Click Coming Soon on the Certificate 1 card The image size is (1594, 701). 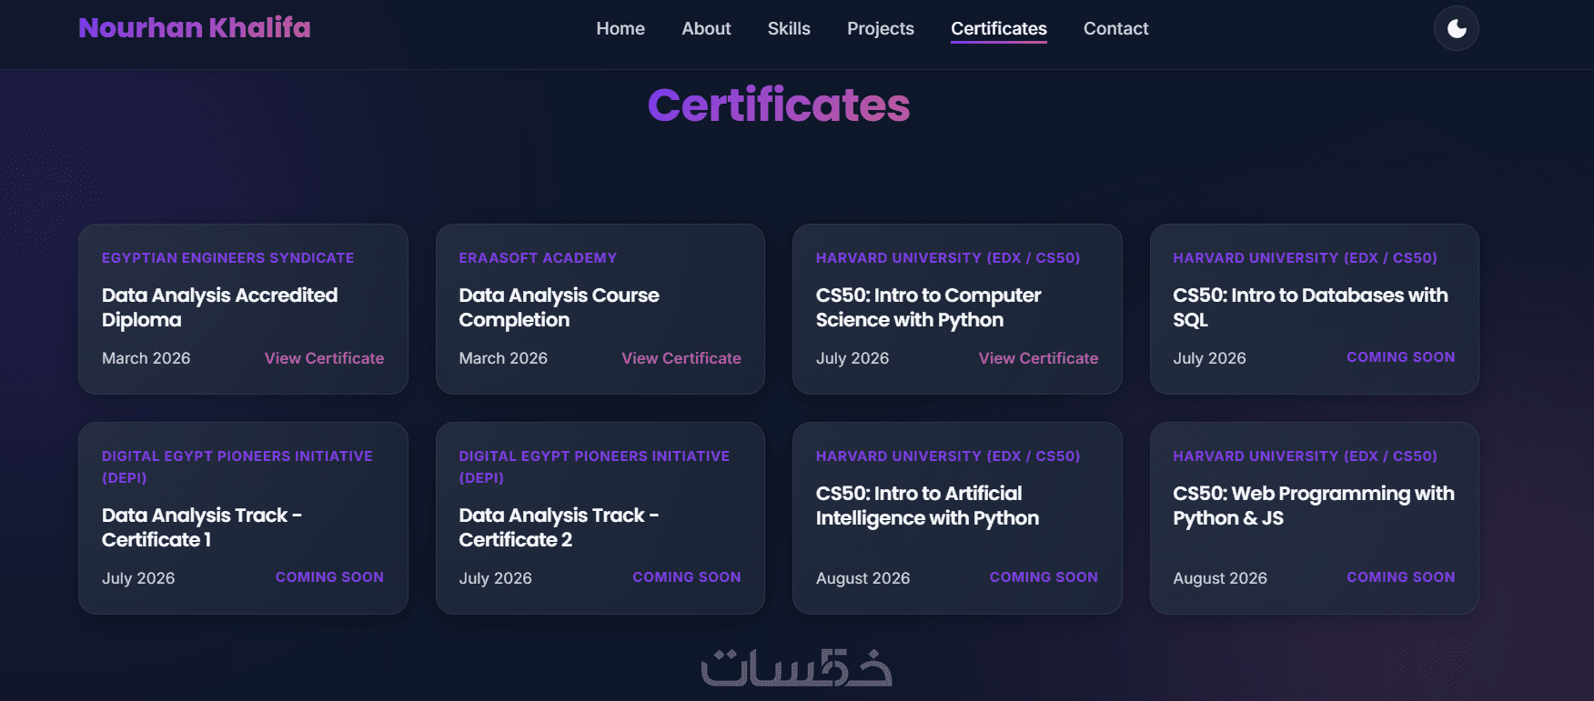[x=329, y=577]
